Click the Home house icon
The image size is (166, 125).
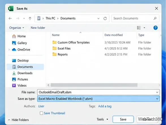14,36
